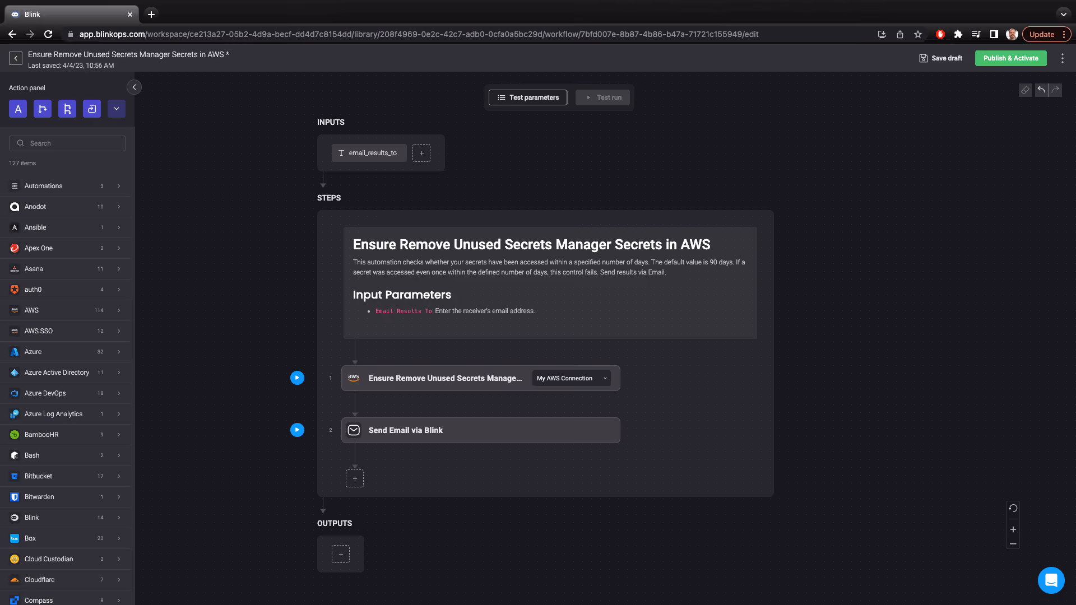Click Publish & Activate
The width and height of the screenshot is (1076, 605).
click(1010, 58)
